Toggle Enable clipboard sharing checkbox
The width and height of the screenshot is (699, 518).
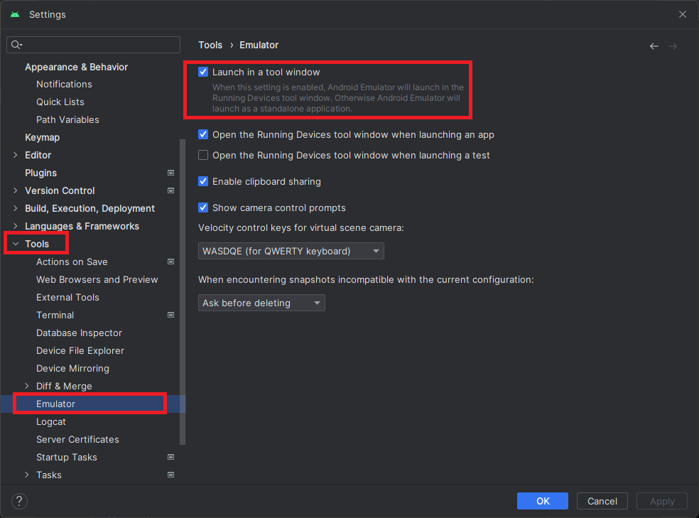[203, 181]
